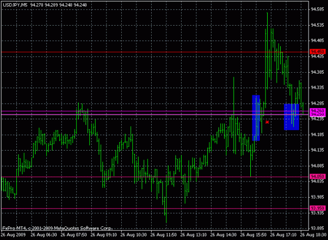Click the 26 Aug 06:30 time label

point(44,235)
